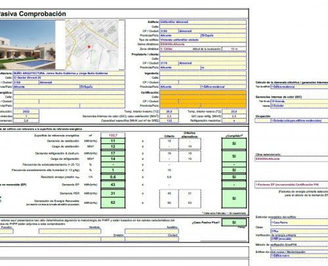The image size is (328, 266).
Task: Select the architecture firm name field 'Nuño Arquitectura'
Action: [69, 73]
